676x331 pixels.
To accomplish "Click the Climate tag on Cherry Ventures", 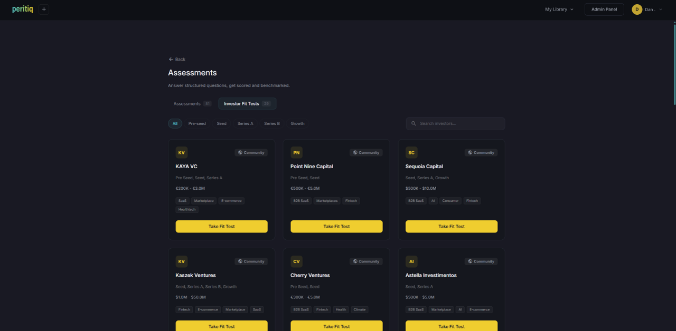I will pos(359,310).
